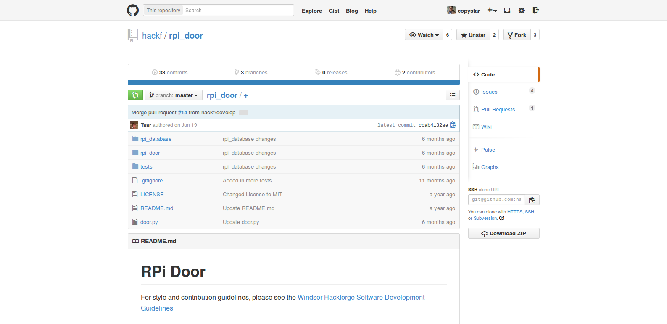This screenshot has height=324, width=667.
Task: Copy the commit SHA to clipboard
Action: click(453, 125)
